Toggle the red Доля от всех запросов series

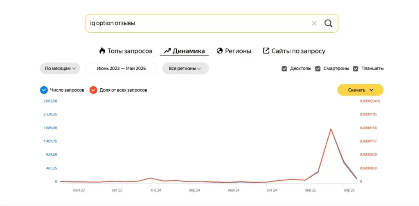click(93, 90)
